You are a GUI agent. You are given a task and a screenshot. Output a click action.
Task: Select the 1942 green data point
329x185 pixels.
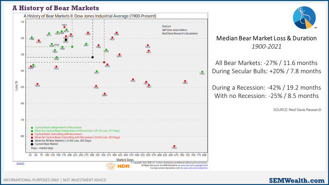point(202,72)
